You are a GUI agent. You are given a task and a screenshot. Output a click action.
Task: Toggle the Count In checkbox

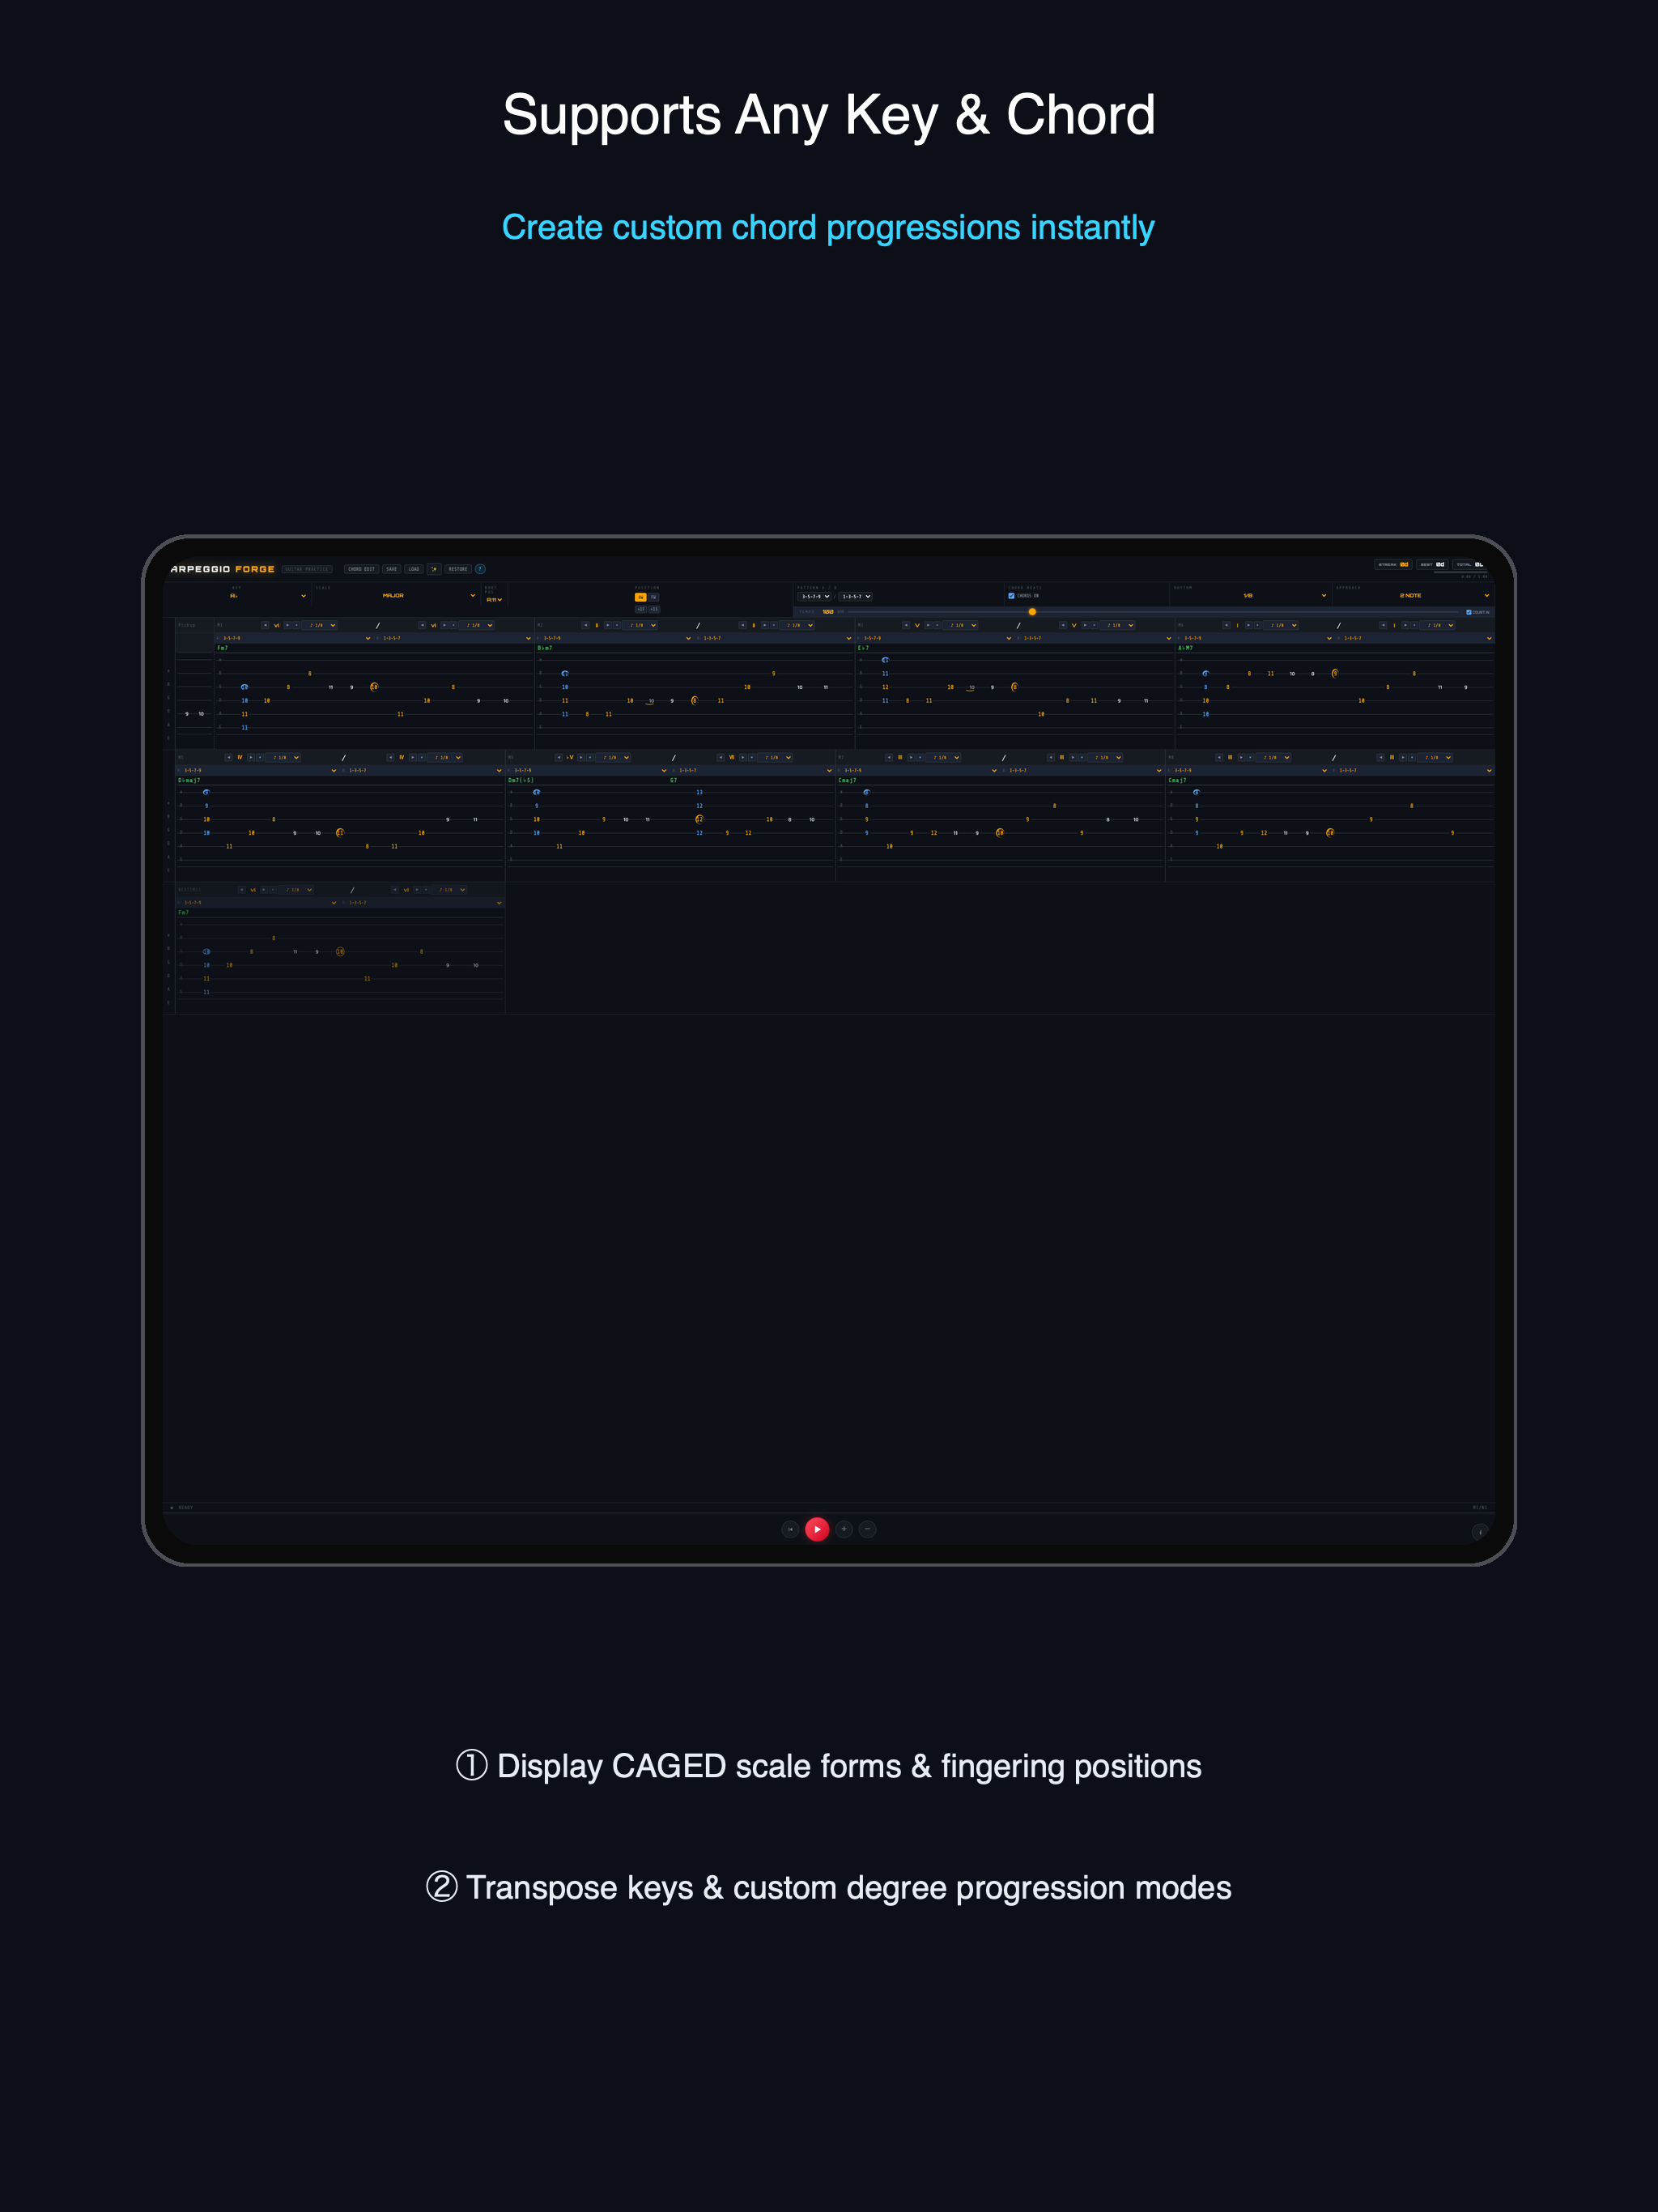pos(1469,612)
